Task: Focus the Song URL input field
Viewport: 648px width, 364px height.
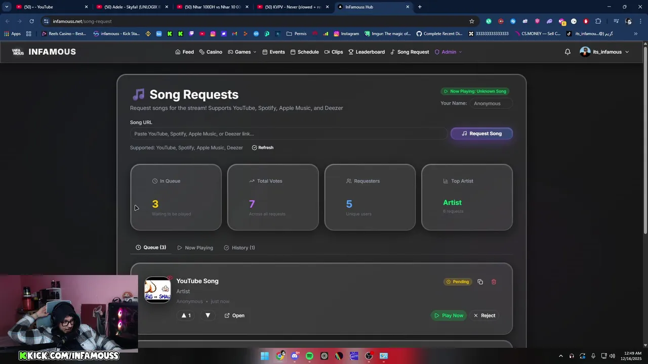Action: tap(289, 134)
